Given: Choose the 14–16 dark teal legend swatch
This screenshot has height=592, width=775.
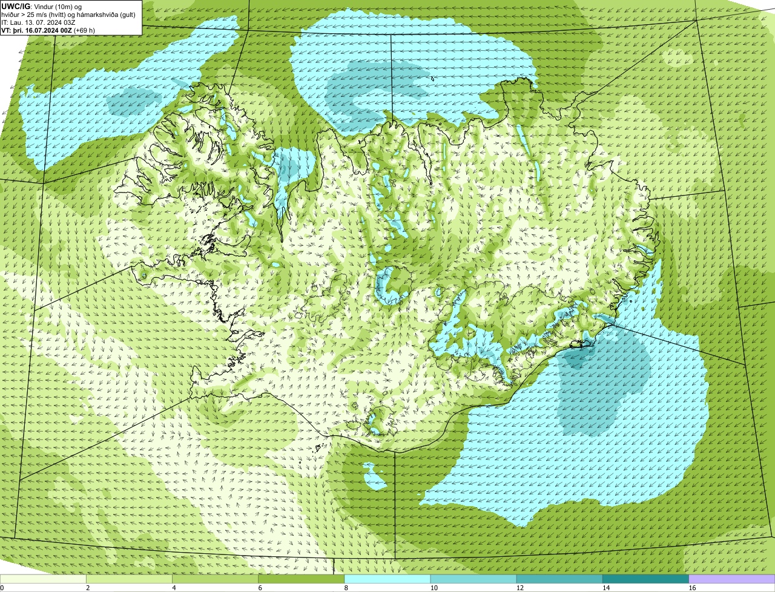Looking at the screenshot, I should pyautogui.click(x=645, y=579).
